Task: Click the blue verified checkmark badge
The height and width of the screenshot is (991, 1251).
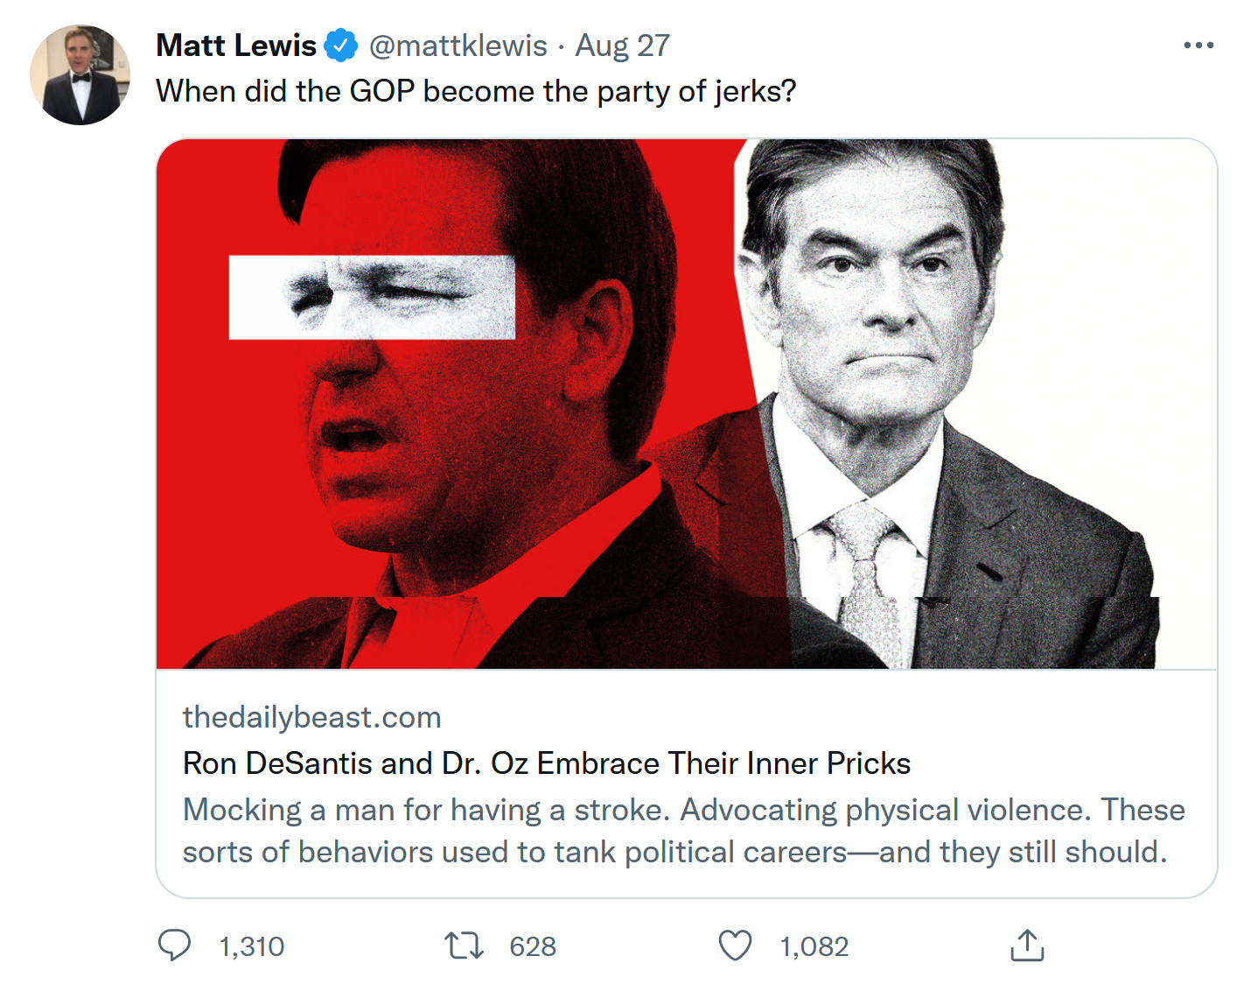Action: (341, 46)
